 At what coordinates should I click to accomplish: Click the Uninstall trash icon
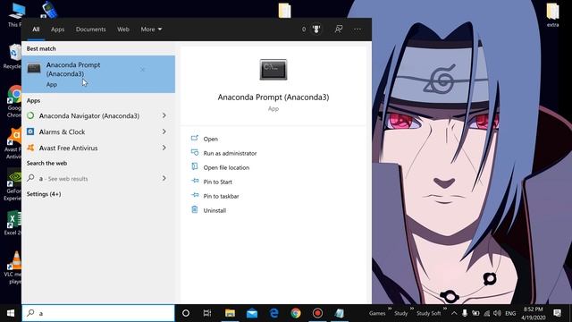195,209
